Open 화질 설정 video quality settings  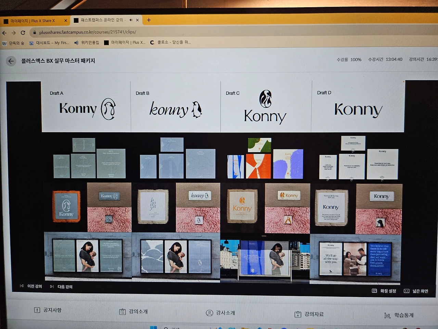(x=384, y=291)
